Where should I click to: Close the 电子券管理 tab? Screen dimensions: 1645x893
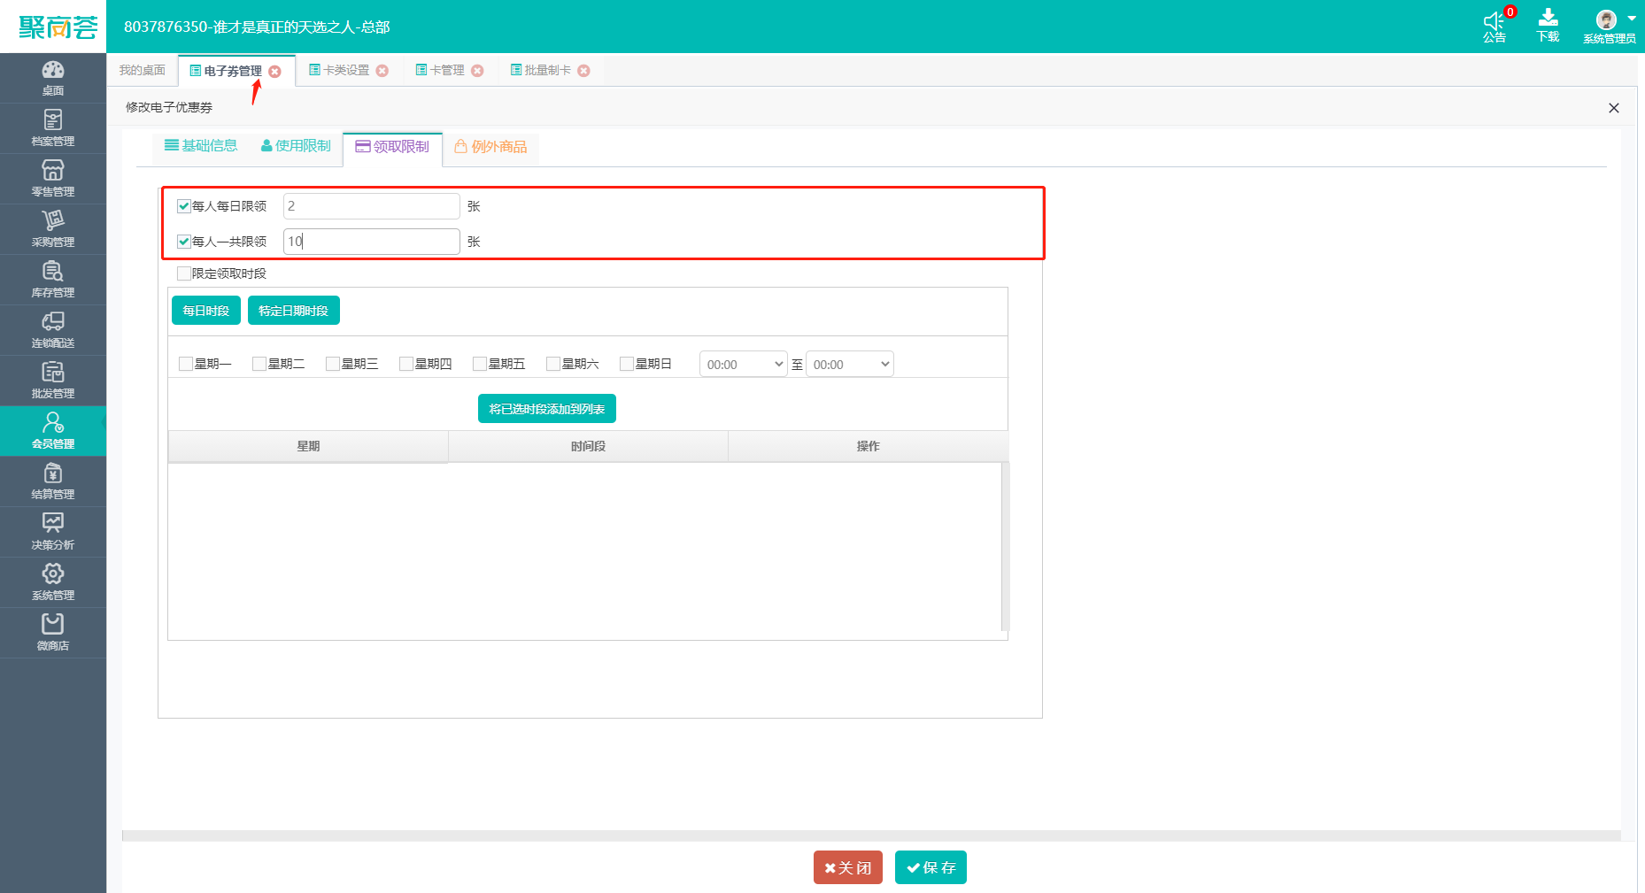tap(274, 72)
